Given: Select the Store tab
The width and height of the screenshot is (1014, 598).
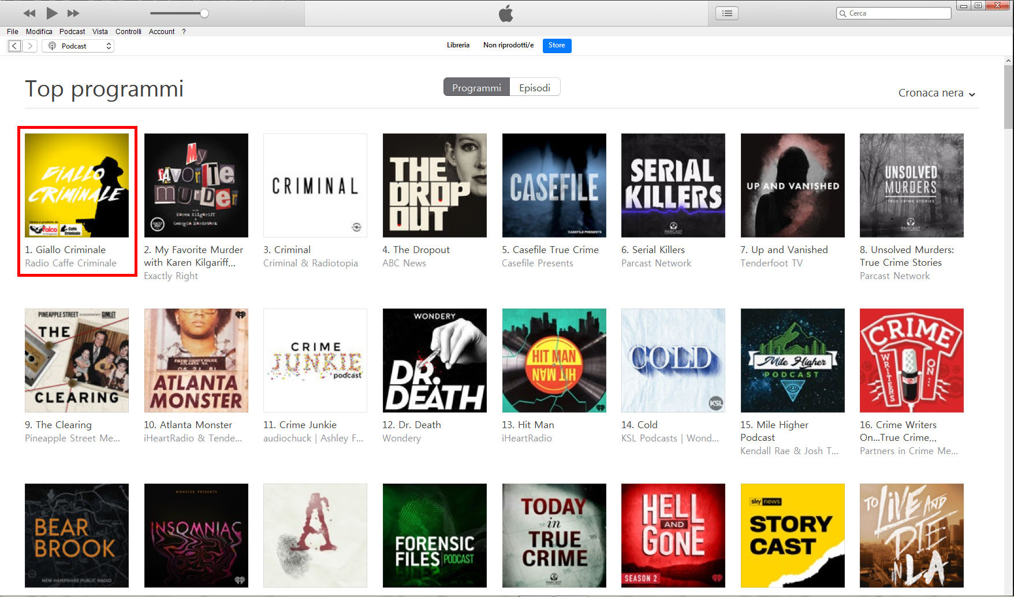Looking at the screenshot, I should [557, 46].
